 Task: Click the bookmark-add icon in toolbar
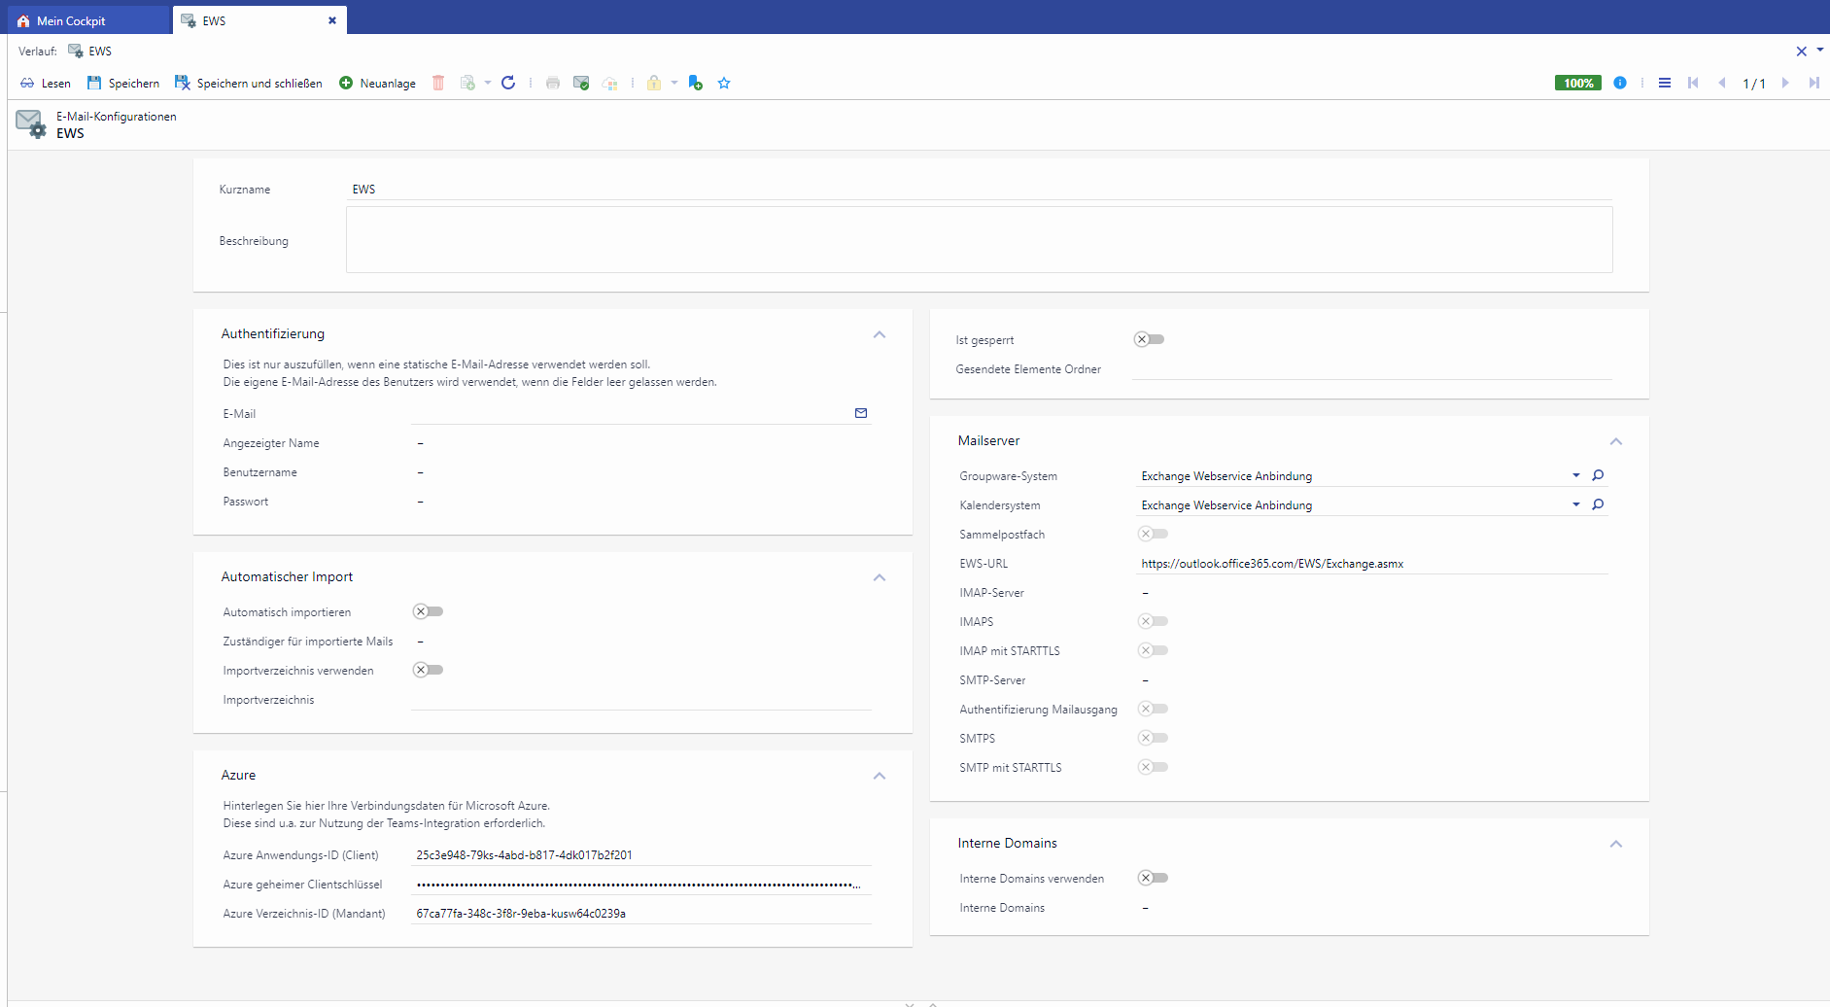coord(695,83)
